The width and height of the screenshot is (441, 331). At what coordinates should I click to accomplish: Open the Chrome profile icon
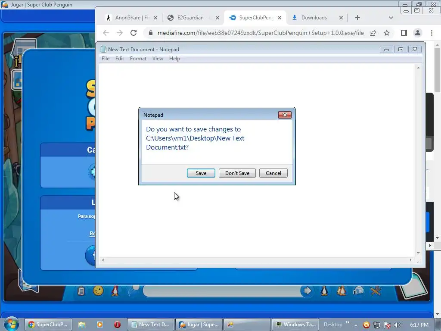[418, 33]
